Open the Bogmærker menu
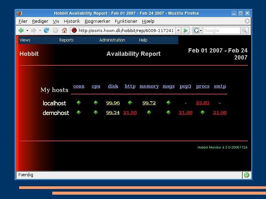 97,21
